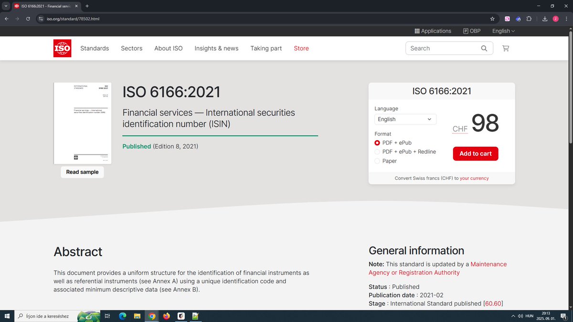Open the pink extension icon in toolbar
The height and width of the screenshot is (322, 573).
coord(507,19)
